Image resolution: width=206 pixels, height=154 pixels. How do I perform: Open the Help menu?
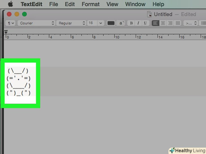pos(158,4)
